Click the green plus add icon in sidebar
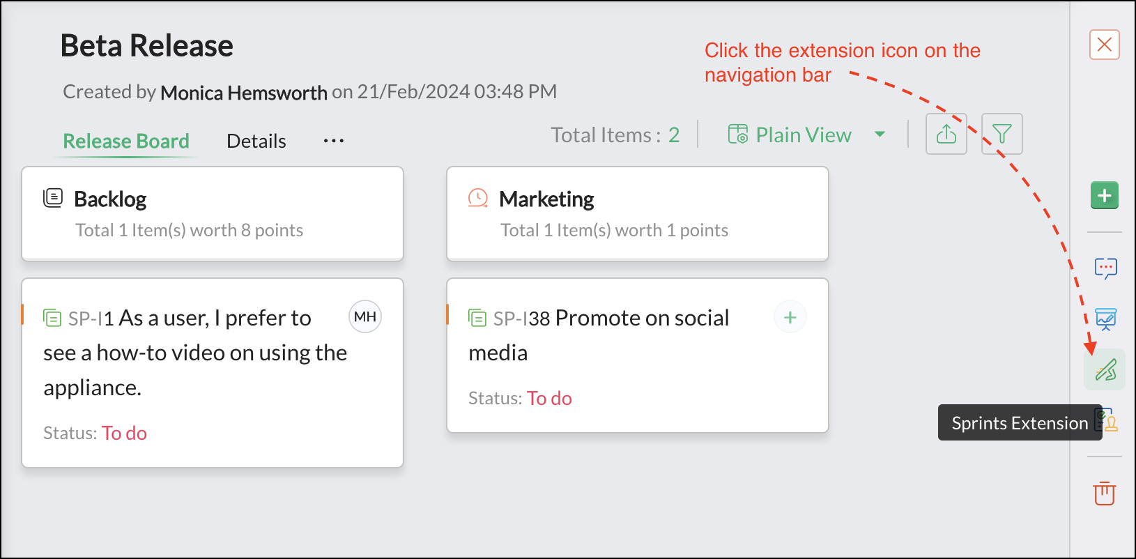Image resolution: width=1136 pixels, height=559 pixels. [1104, 195]
